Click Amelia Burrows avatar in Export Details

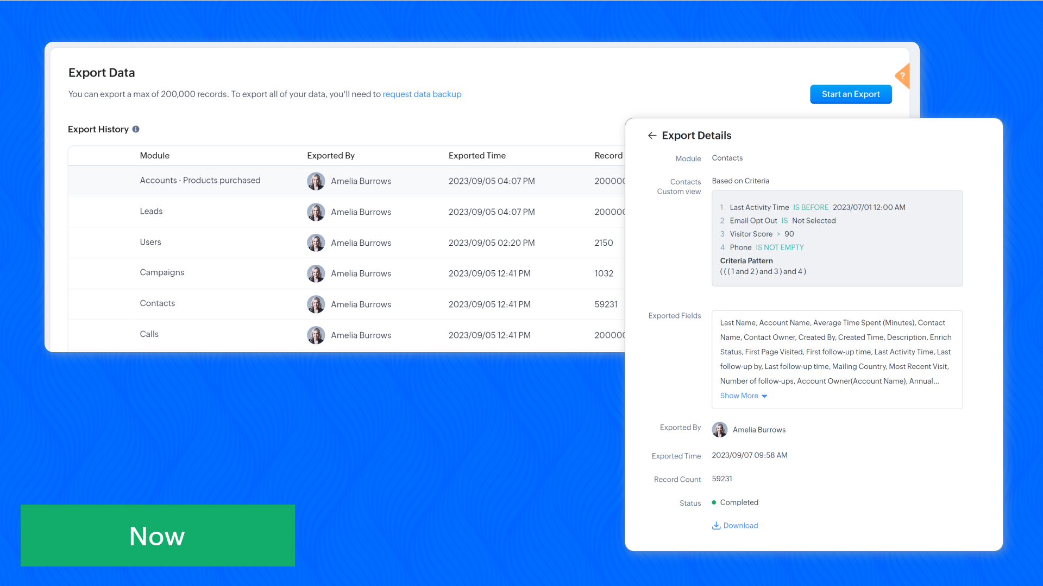click(720, 430)
